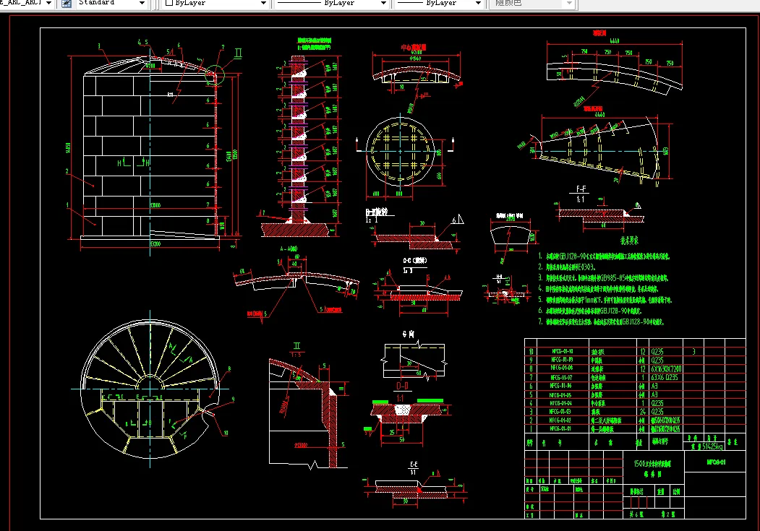
Task: Select callout number 3 on the tank roof
Action: click(x=100, y=46)
